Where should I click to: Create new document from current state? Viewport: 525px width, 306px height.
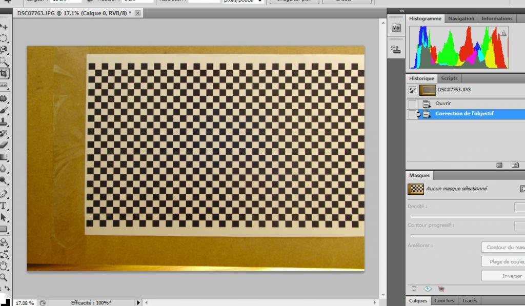tap(499, 165)
